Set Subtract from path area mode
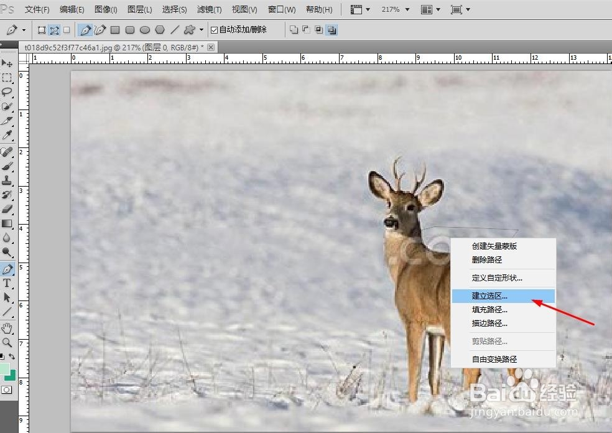 [x=307, y=30]
